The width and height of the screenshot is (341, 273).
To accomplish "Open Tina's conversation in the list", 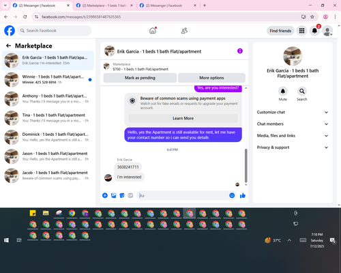I will pos(48,118).
